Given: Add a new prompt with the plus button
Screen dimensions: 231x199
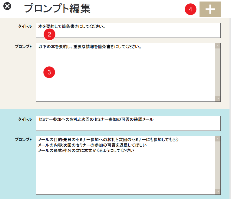Looking at the screenshot, I should pyautogui.click(x=210, y=9).
